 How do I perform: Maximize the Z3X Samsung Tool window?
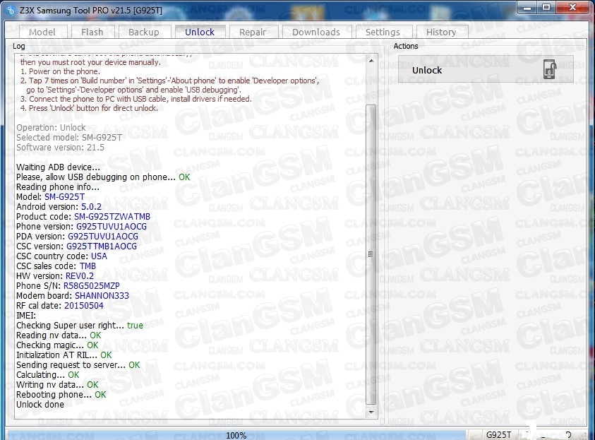tap(546, 8)
